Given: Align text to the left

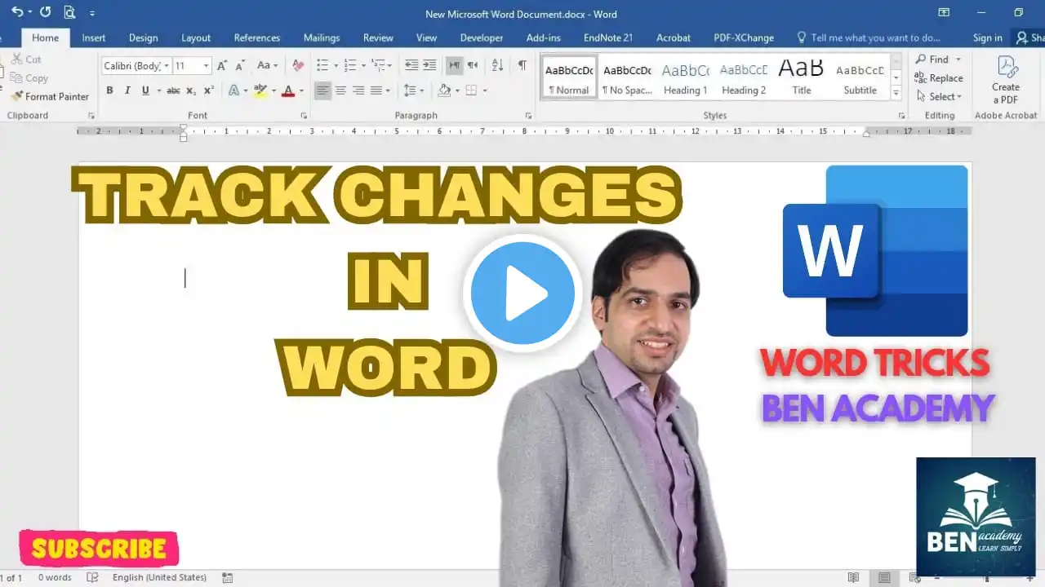Looking at the screenshot, I should tap(323, 90).
